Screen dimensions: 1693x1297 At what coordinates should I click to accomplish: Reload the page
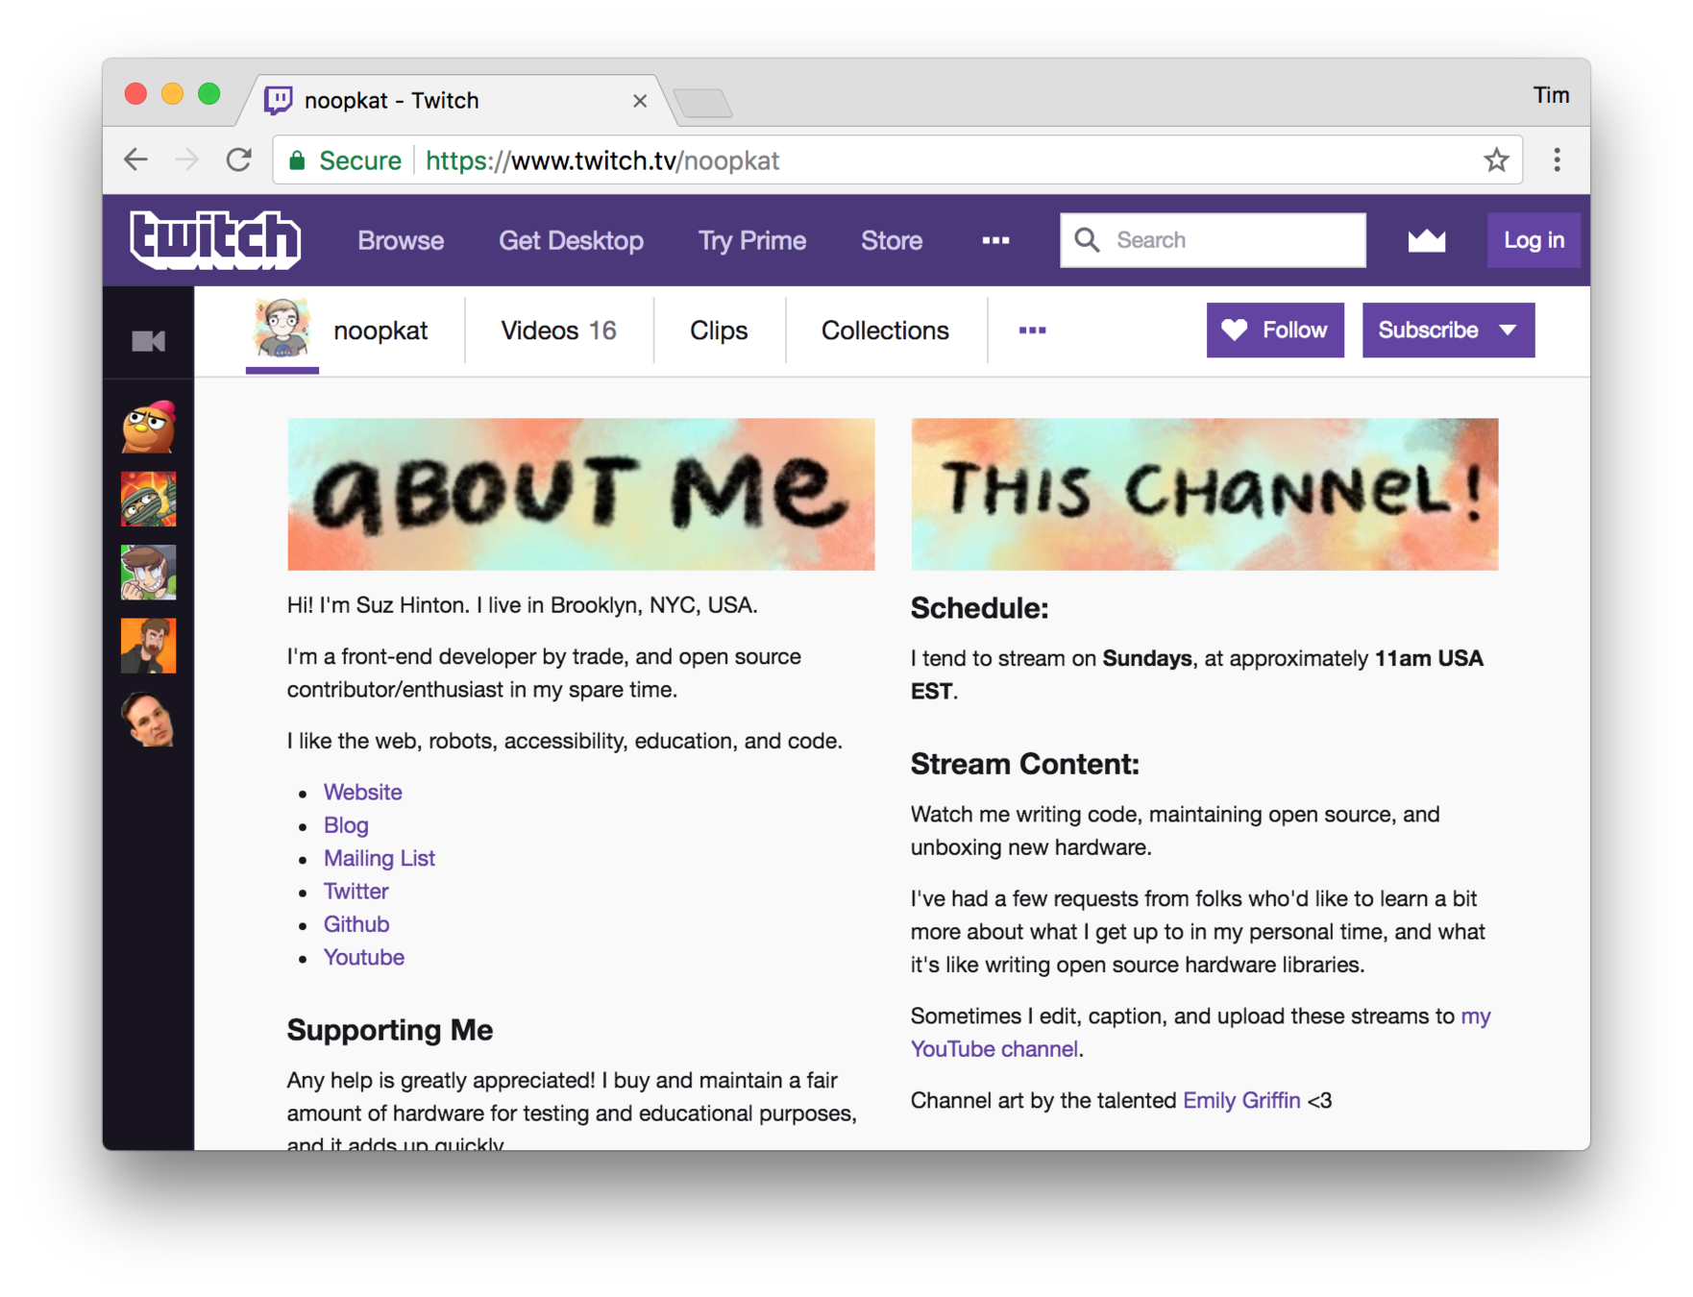[x=239, y=159]
